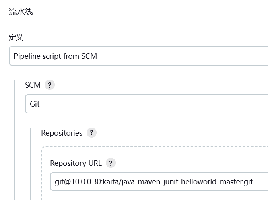Image resolution: width=268 pixels, height=200 pixels.
Task: Select the Repositories label
Action: (x=62, y=133)
